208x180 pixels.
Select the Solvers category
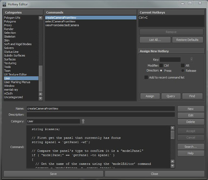(x=21, y=48)
